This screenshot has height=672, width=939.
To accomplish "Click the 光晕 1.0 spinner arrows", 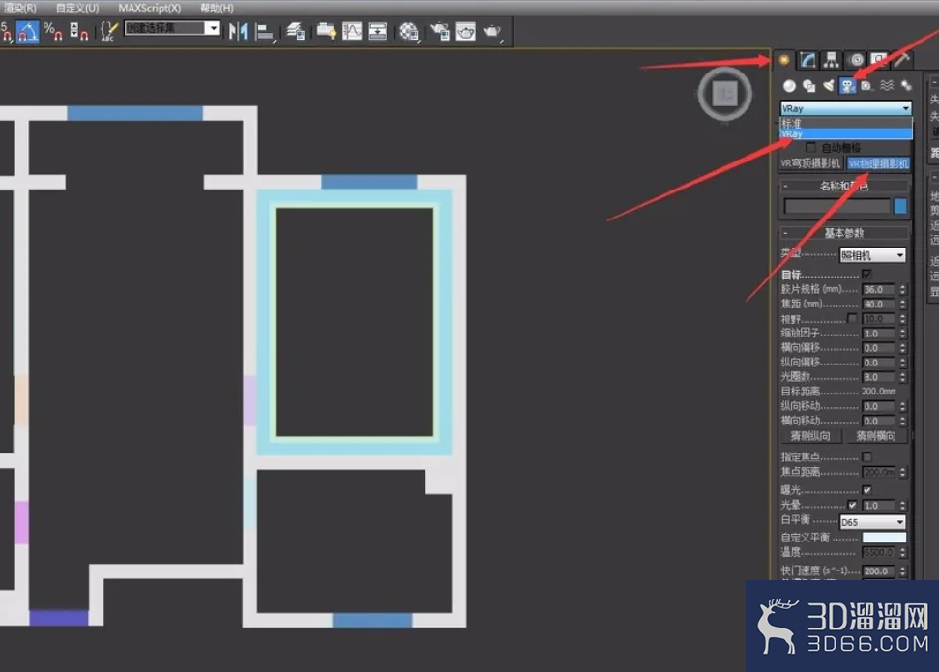I will (x=902, y=506).
